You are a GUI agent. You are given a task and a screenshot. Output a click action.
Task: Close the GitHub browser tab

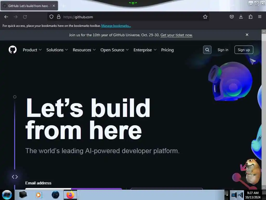pyautogui.click(x=54, y=6)
